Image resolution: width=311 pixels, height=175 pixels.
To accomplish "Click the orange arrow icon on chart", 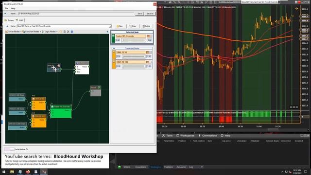I will tap(296, 9).
